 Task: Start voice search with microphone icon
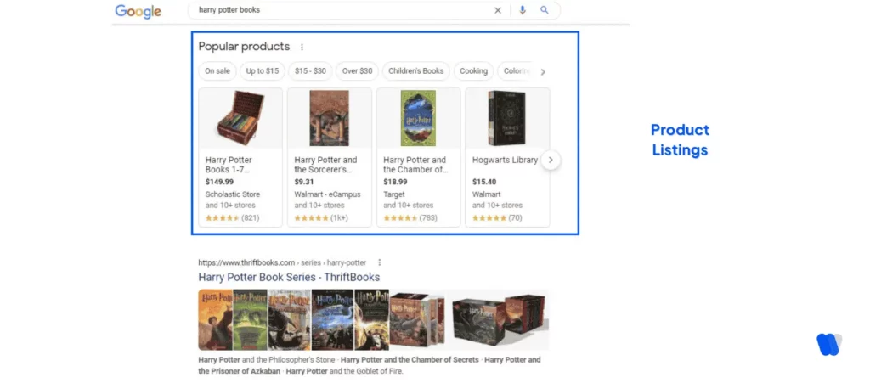click(523, 10)
